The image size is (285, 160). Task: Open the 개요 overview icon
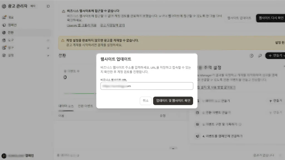click(x=4, y=17)
